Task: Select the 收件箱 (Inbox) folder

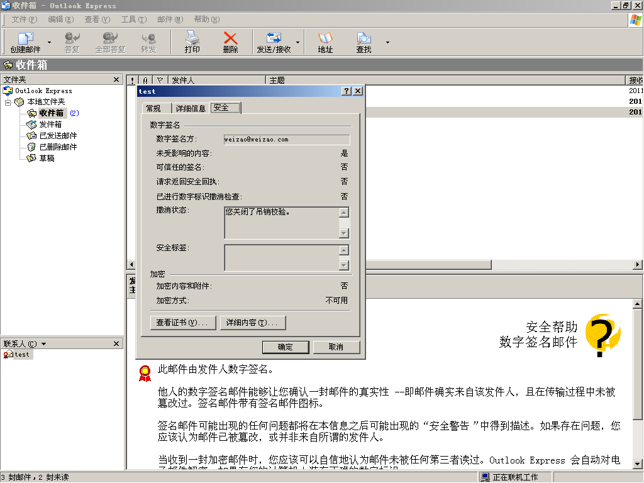Action: [52, 113]
